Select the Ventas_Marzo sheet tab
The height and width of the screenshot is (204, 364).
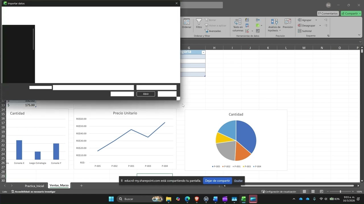pos(59,185)
